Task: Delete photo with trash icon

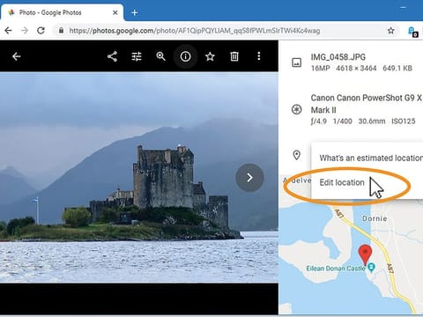Action: point(234,56)
